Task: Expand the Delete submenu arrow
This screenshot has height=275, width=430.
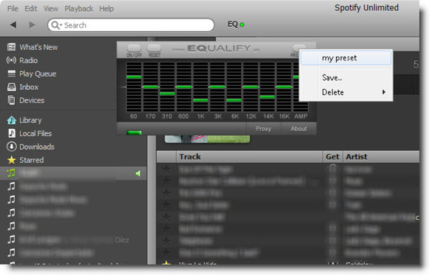Action: [x=384, y=92]
